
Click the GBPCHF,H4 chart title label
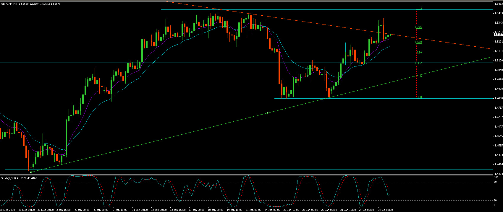click(9, 4)
